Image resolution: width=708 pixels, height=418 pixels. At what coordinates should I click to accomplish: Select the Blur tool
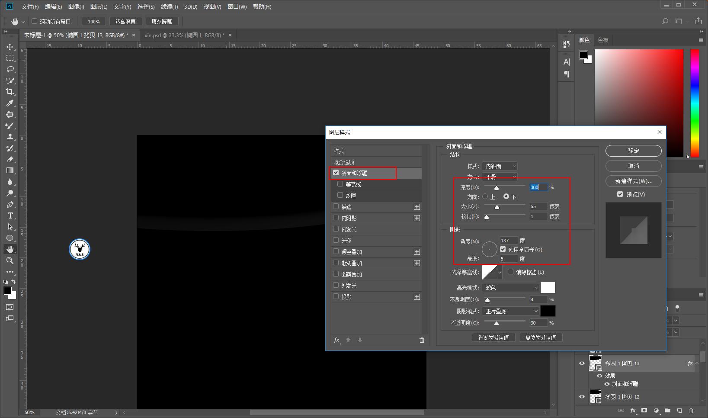(x=10, y=182)
